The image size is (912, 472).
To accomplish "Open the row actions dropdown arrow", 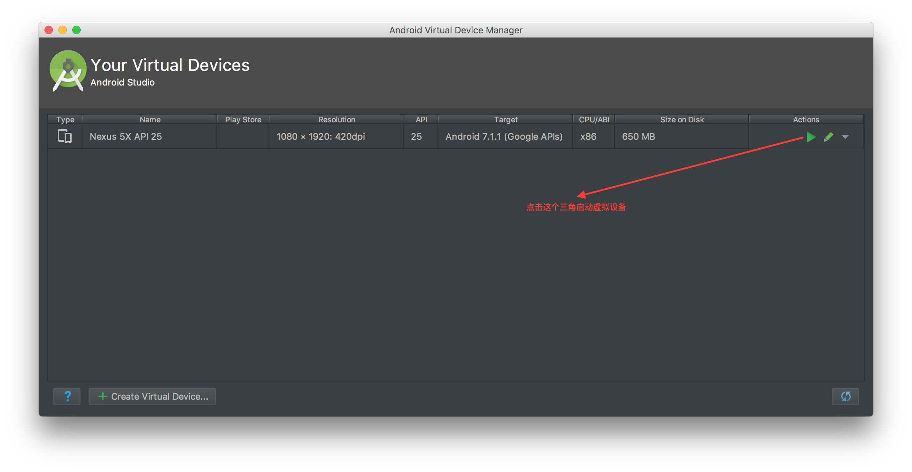I will coord(845,137).
